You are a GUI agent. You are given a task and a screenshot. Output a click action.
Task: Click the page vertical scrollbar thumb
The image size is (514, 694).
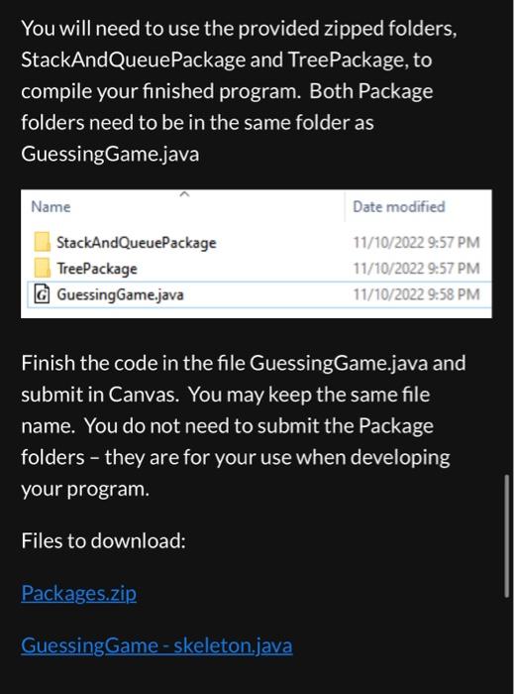pyautogui.click(x=507, y=536)
